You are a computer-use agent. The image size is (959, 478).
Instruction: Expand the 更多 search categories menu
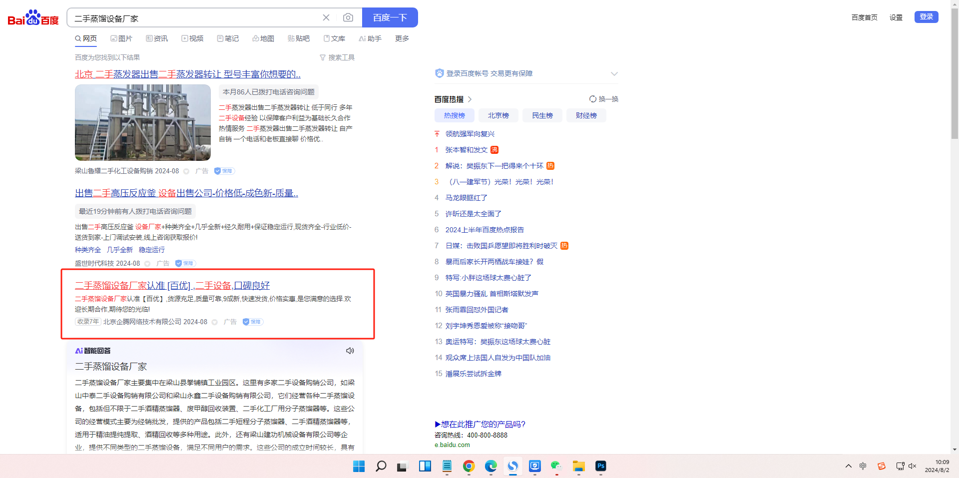pyautogui.click(x=402, y=38)
